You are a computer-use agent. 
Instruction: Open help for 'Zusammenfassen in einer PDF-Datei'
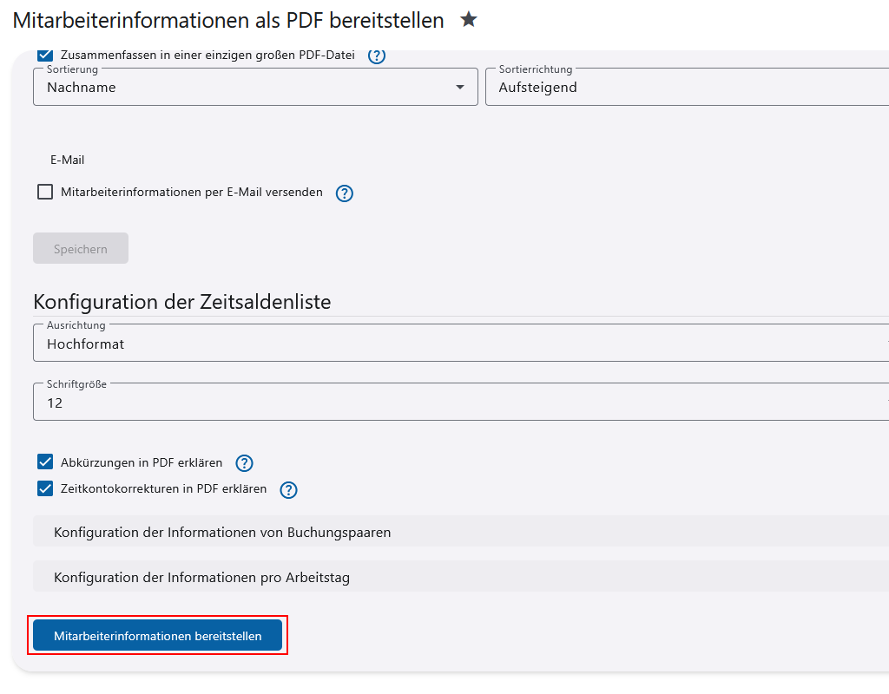point(376,55)
